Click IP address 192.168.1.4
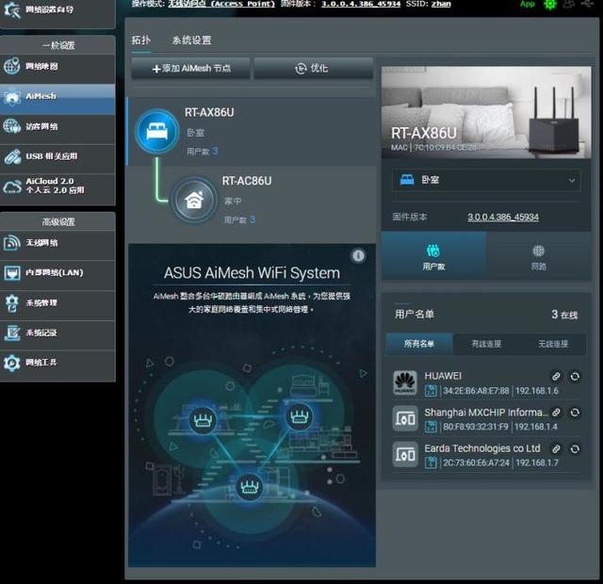 pyautogui.click(x=536, y=427)
